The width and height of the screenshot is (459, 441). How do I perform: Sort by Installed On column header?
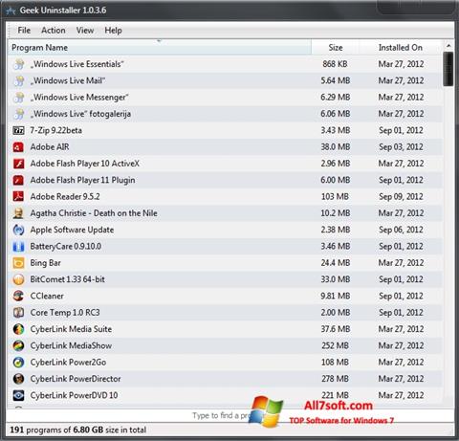click(x=401, y=48)
